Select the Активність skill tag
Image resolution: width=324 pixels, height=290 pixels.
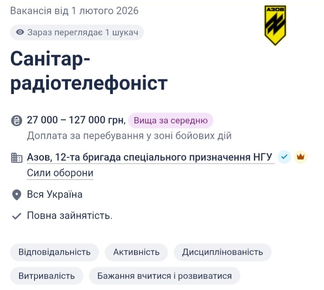(136, 252)
